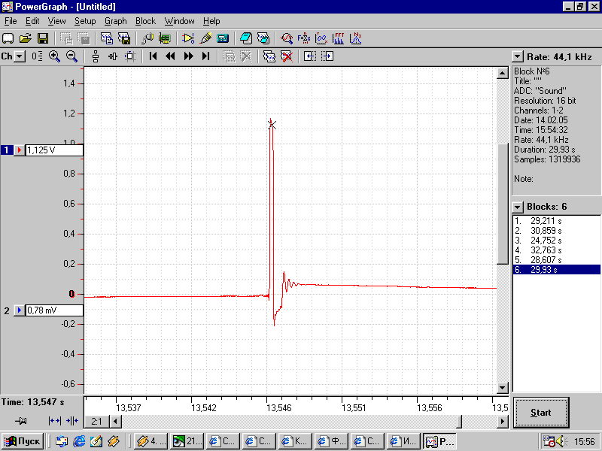Viewport: 602px width, 451px height.
Task: Click the amplifier triangle icon
Action: click(x=188, y=38)
